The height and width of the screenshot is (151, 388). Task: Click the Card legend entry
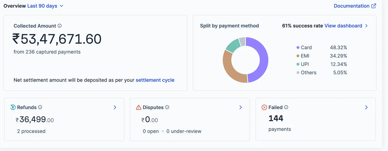(x=306, y=48)
